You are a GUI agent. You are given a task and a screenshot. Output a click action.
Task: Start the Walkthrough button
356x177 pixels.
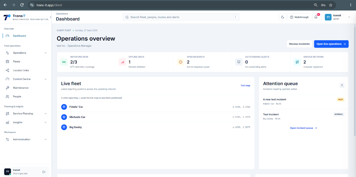pyautogui.click(x=299, y=17)
